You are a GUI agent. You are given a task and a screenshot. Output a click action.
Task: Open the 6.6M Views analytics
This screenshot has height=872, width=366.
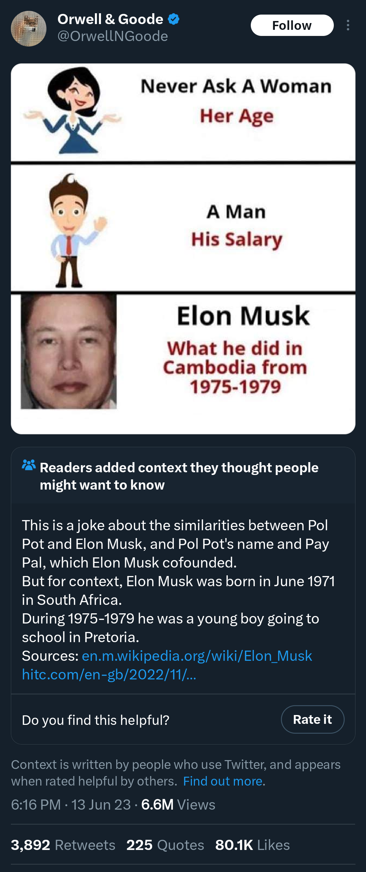point(178,805)
